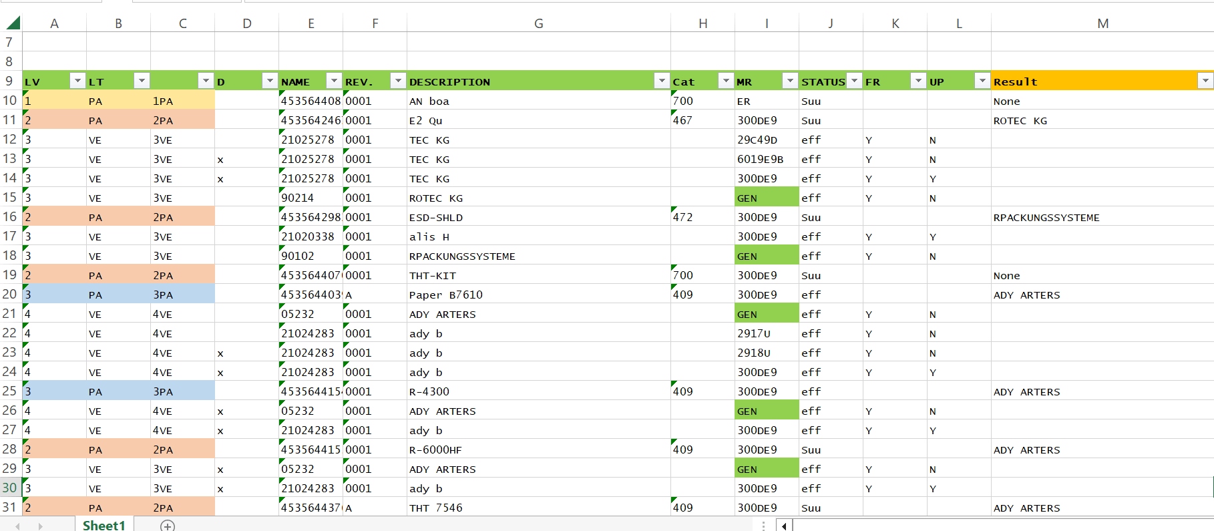Open the STATUS column filter dropdown
Viewport: 1214px width, 531px height.
[854, 81]
